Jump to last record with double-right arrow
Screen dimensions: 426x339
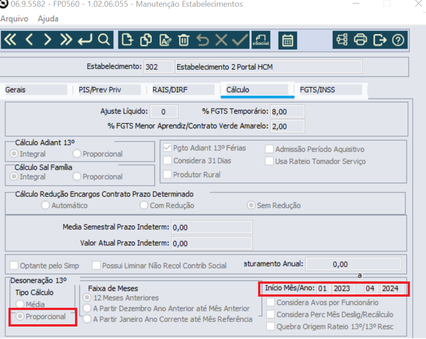coord(66,40)
